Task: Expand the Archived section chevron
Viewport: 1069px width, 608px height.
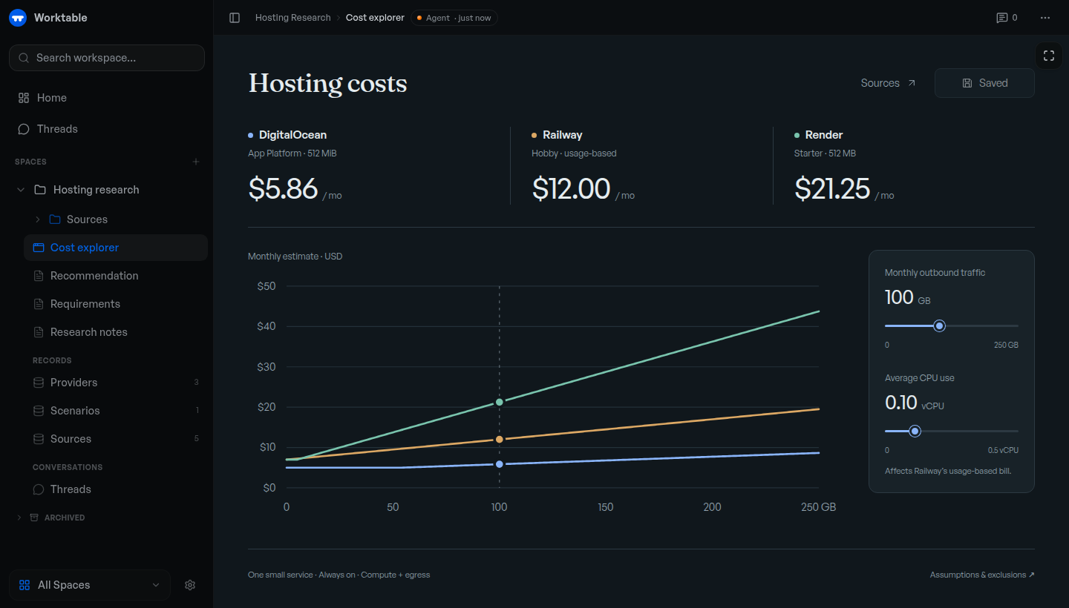Action: coord(19,518)
